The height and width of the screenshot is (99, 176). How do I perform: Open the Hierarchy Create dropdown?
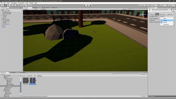[3, 9]
